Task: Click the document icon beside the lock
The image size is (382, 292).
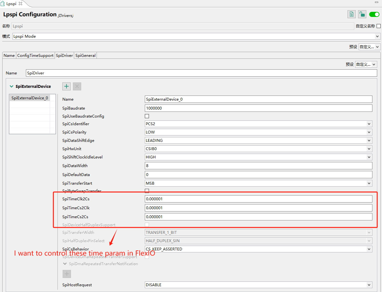Action: tap(351, 14)
